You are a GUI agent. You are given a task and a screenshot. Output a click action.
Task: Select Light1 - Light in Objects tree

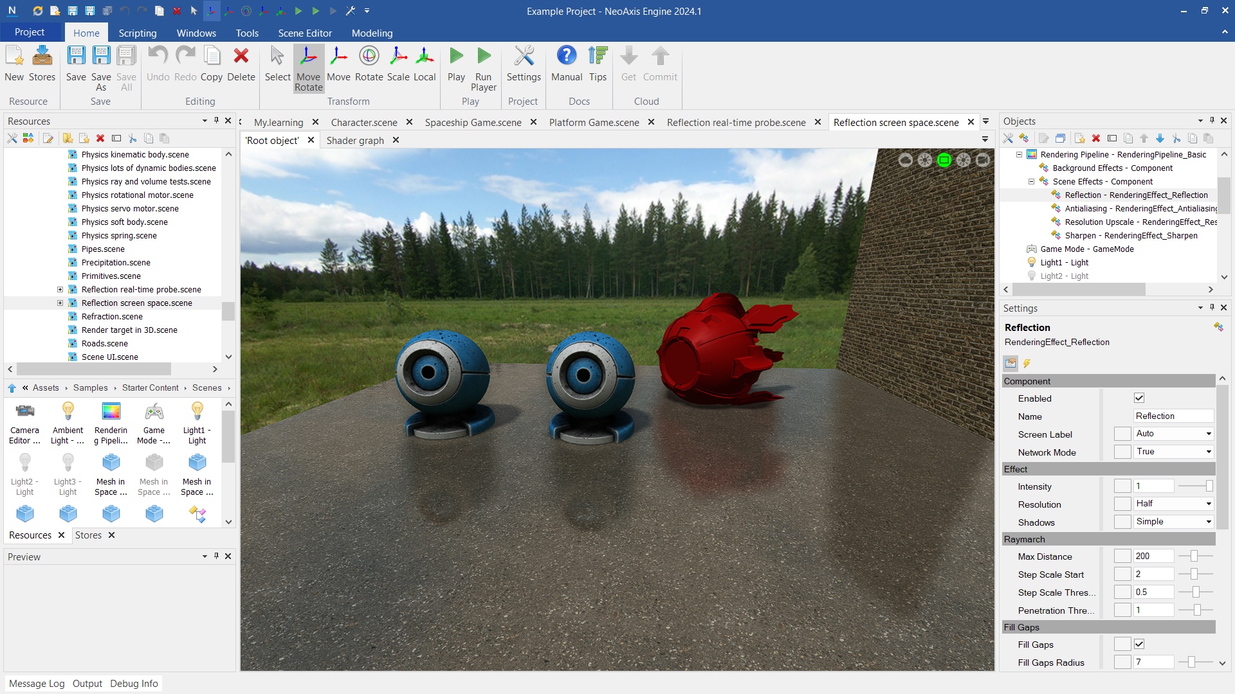[1064, 263]
